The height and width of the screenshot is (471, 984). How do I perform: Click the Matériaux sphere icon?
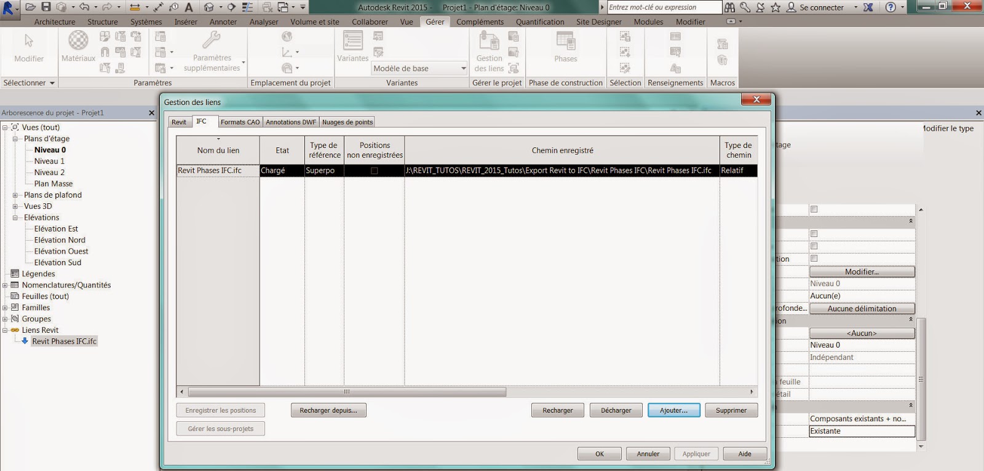(78, 40)
